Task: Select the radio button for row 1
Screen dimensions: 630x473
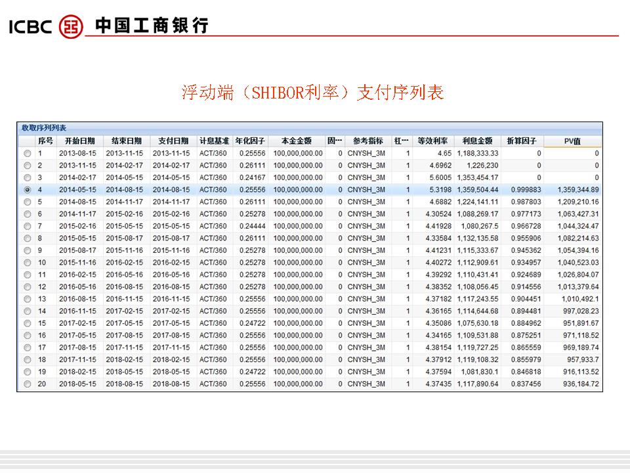Action: pos(27,153)
